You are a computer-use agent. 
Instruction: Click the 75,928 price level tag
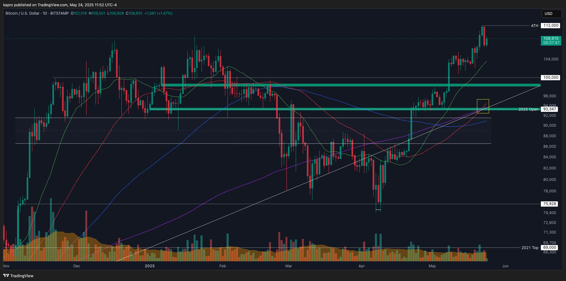pos(549,204)
